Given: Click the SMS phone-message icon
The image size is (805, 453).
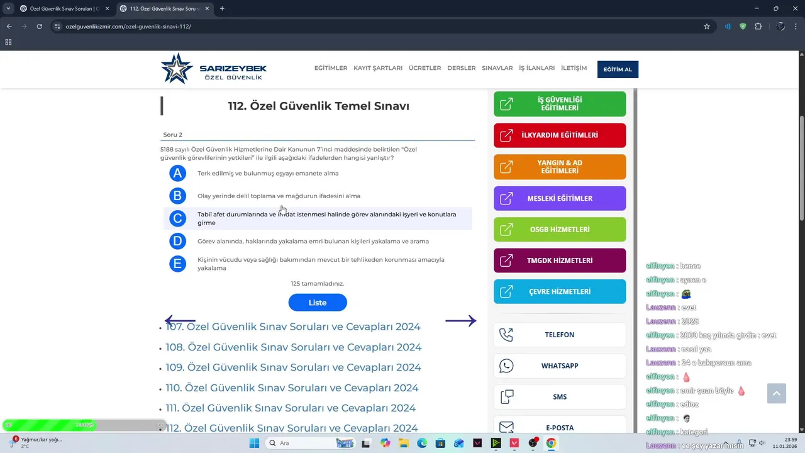Looking at the screenshot, I should click(x=506, y=397).
